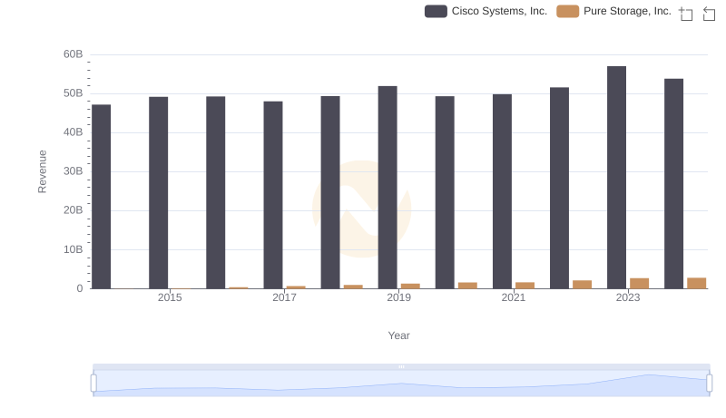Click the 2021 x-axis label

click(514, 297)
